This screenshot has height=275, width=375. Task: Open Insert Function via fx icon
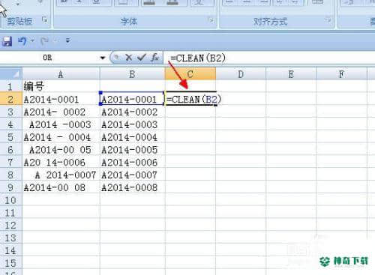[x=155, y=58]
